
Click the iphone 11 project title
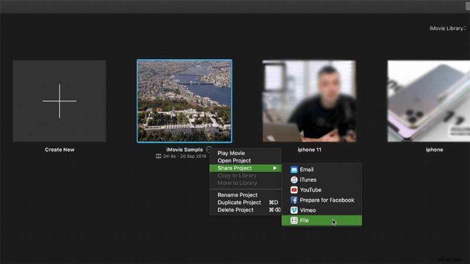(310, 150)
